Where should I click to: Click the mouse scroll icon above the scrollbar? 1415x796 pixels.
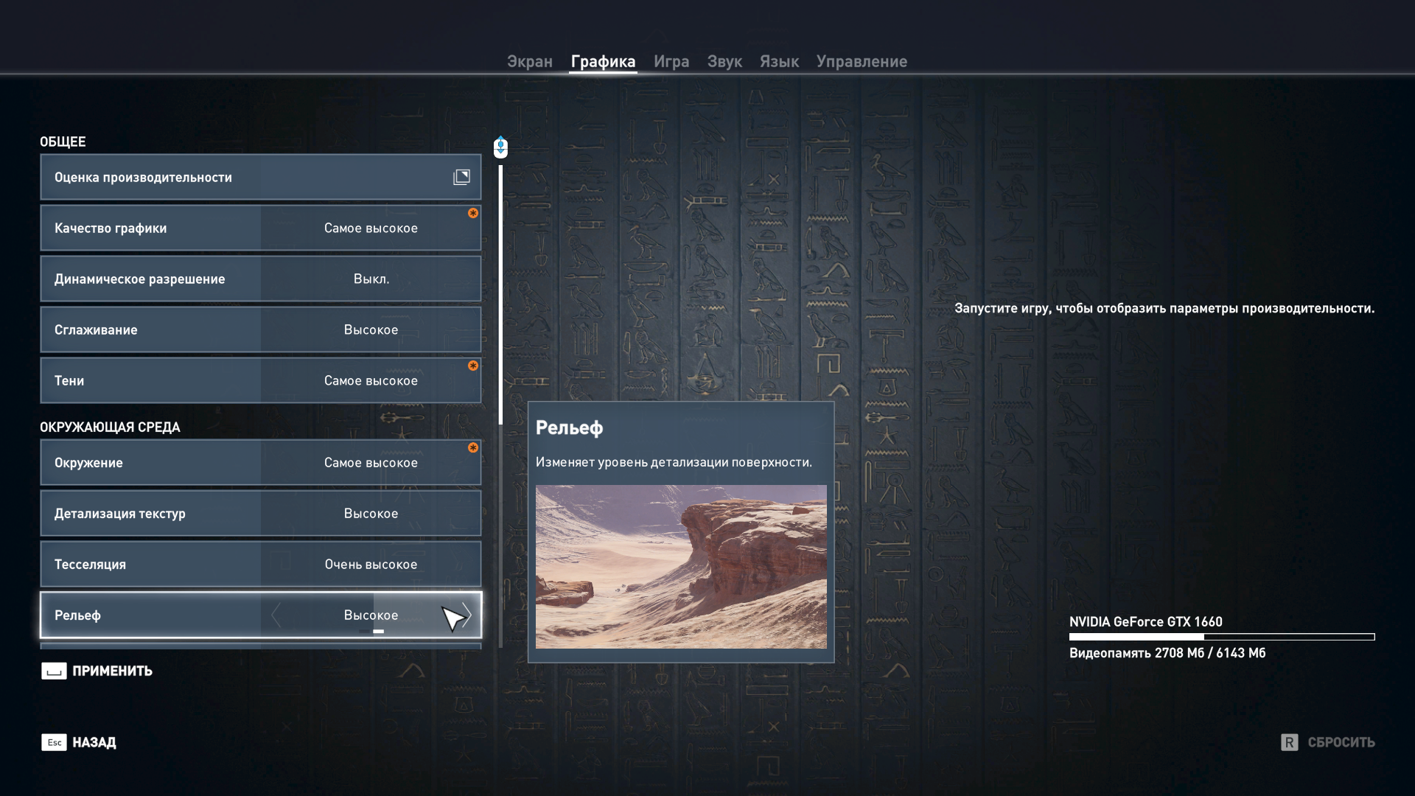[500, 147]
